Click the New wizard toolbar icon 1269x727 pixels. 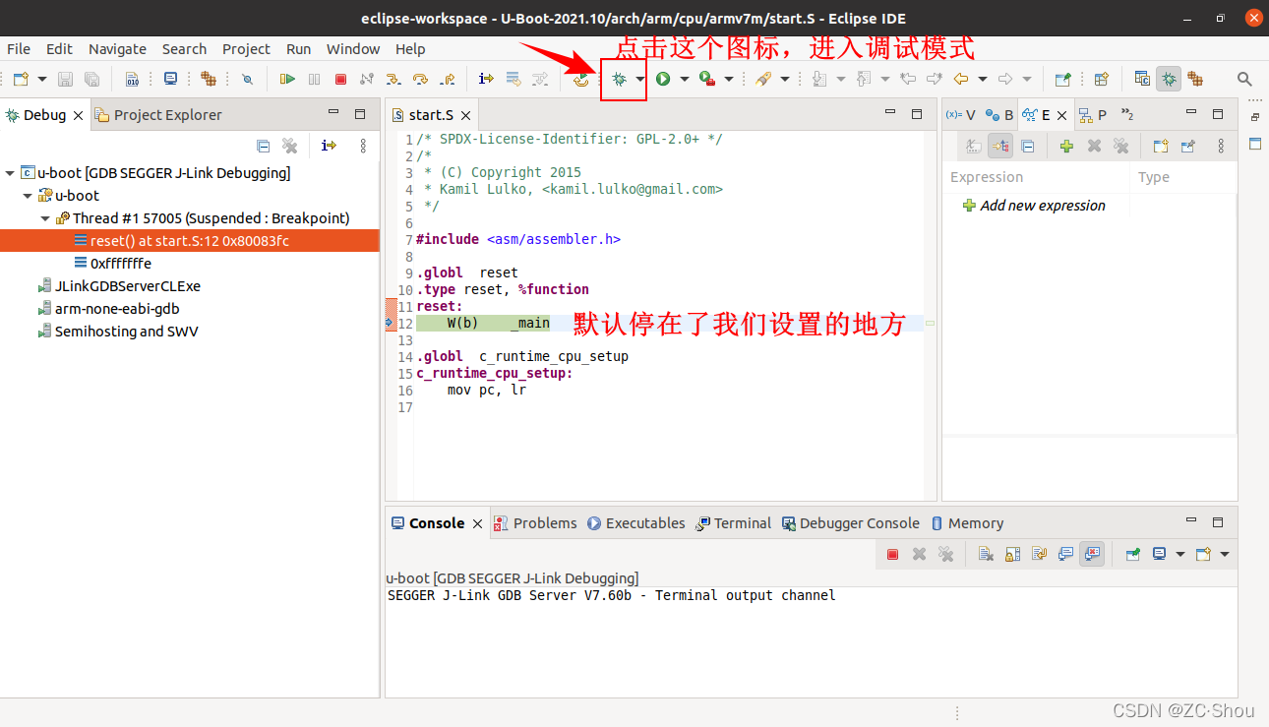click(x=20, y=79)
